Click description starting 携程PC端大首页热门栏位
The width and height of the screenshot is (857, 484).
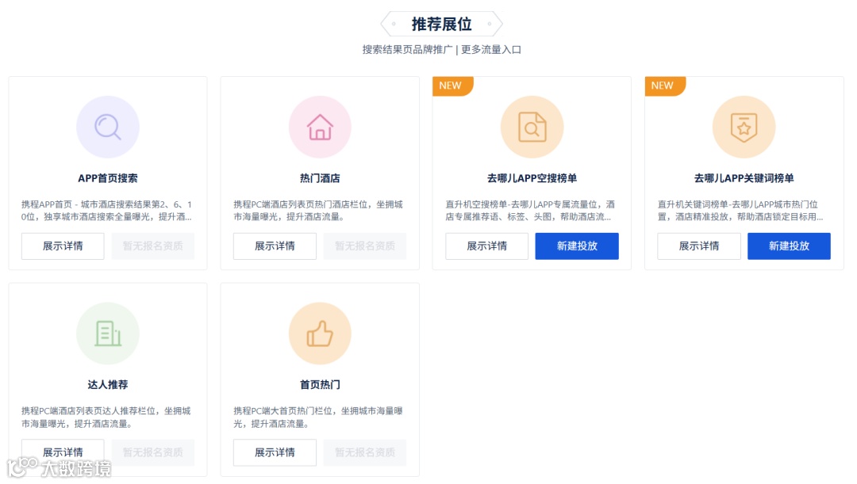point(318,417)
